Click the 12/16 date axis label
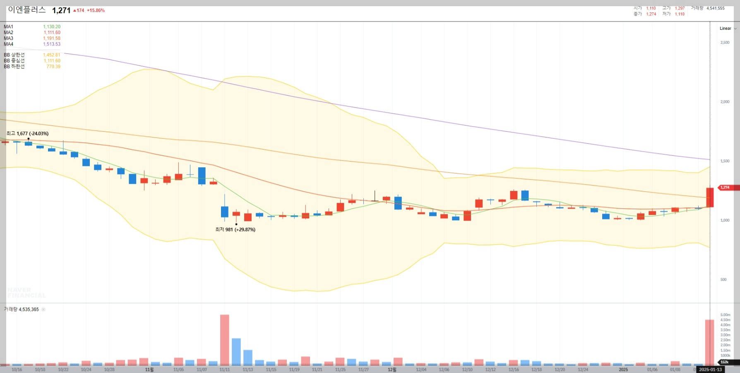 514,370
